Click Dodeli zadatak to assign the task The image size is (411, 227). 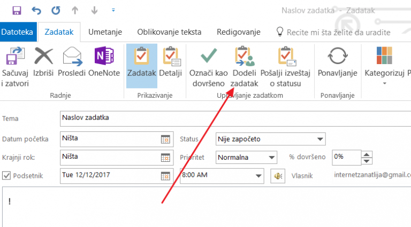click(x=244, y=67)
